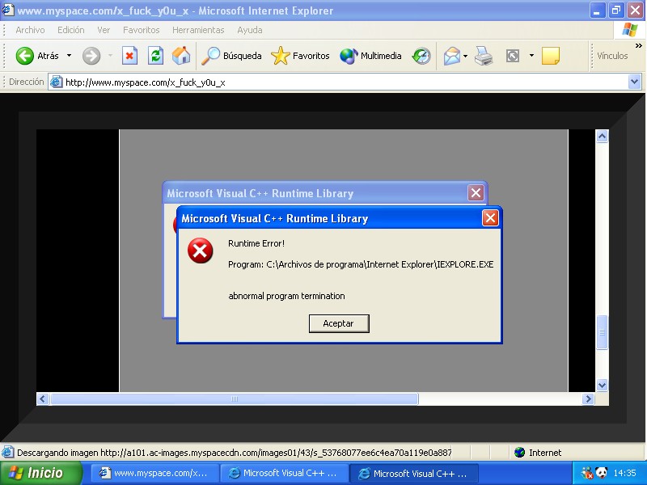This screenshot has height=485, width=647.
Task: Stop loading with the red X page icon
Action: click(x=129, y=56)
